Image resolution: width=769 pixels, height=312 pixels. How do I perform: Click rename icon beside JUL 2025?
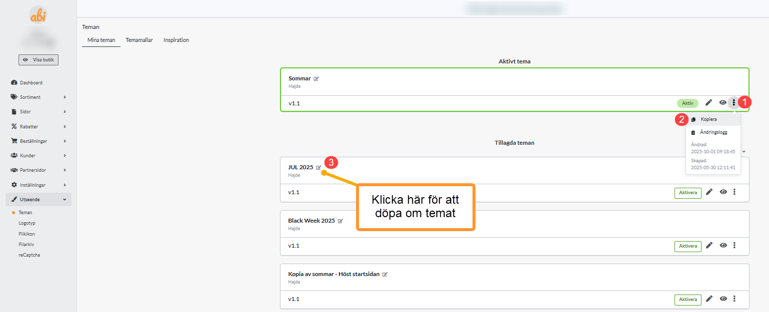click(318, 168)
